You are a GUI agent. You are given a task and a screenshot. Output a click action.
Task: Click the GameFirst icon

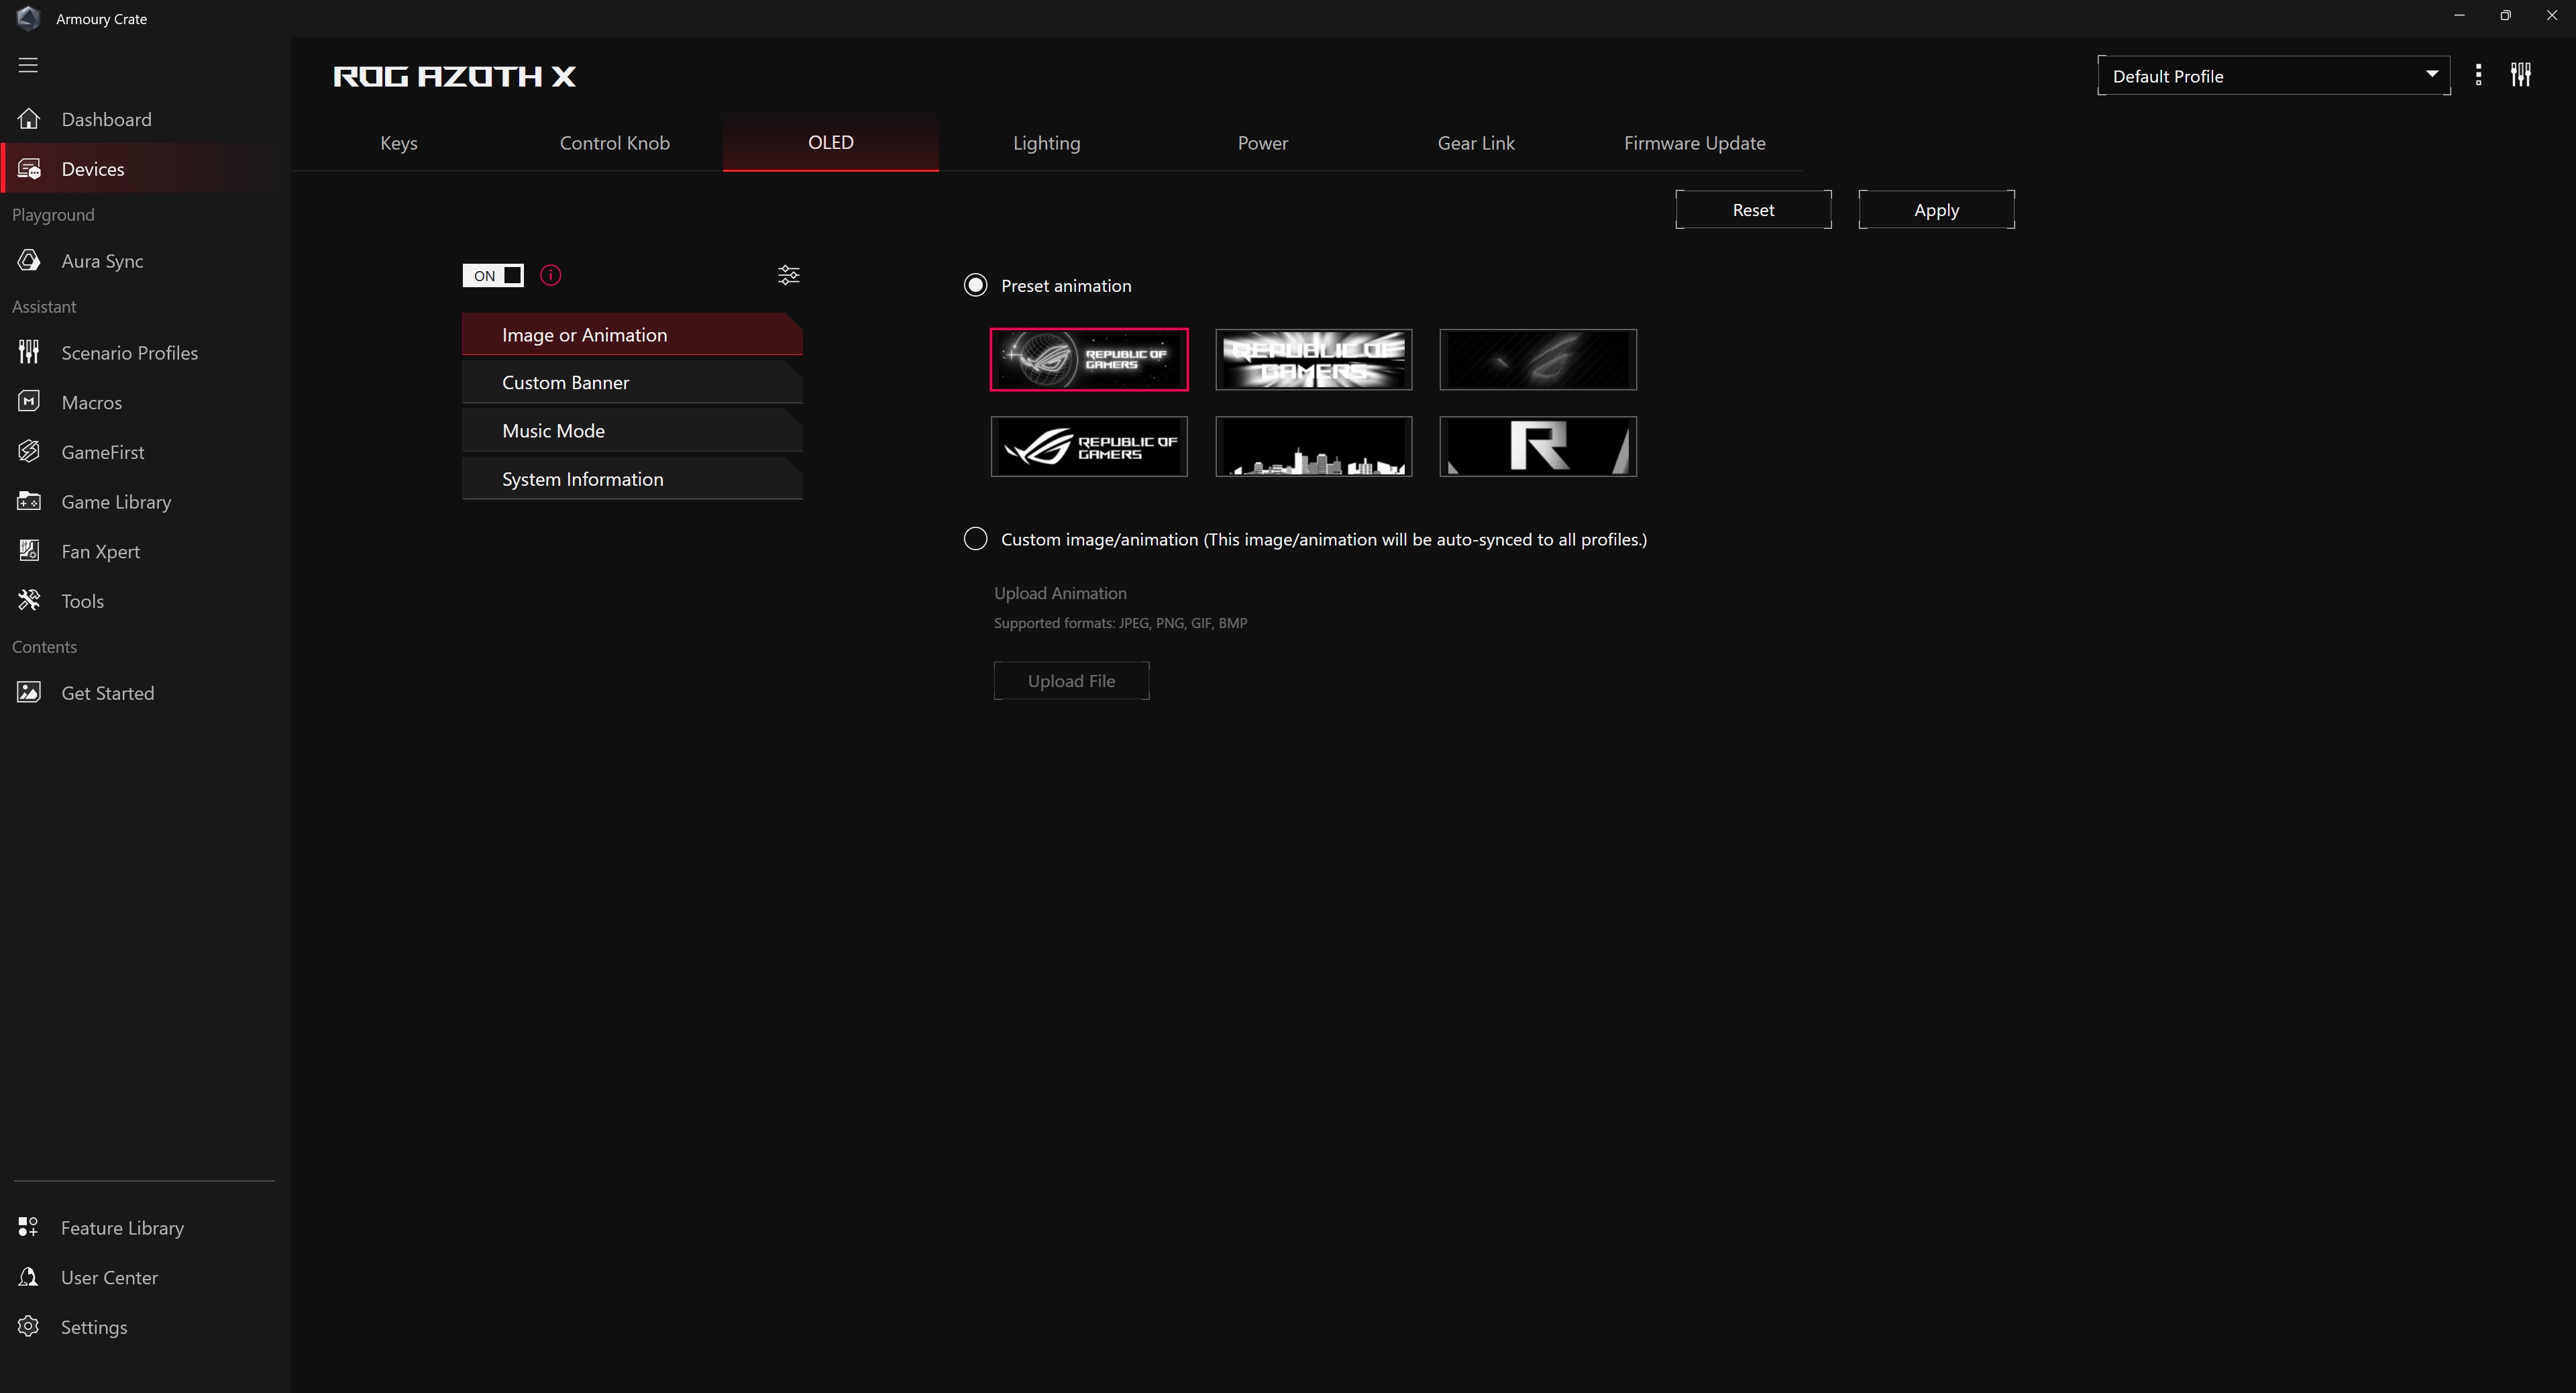click(29, 452)
